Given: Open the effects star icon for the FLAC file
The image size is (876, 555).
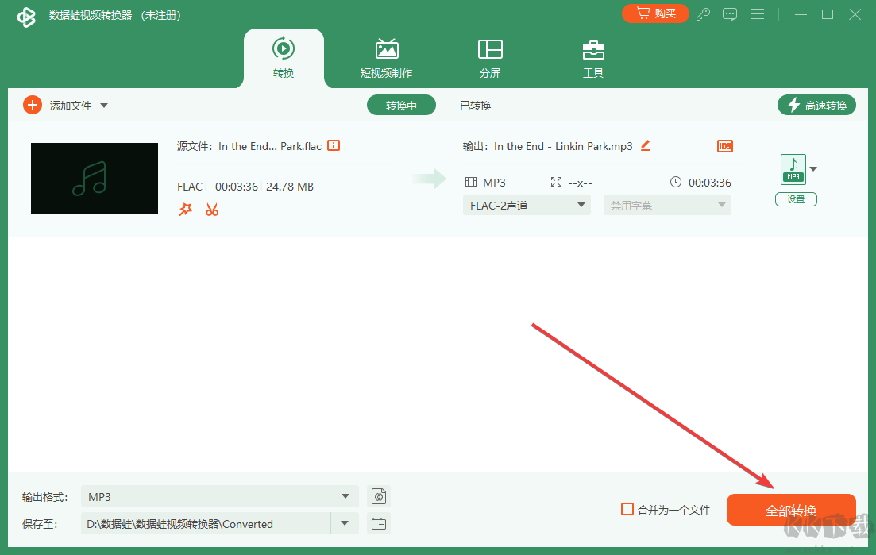Looking at the screenshot, I should pos(185,209).
